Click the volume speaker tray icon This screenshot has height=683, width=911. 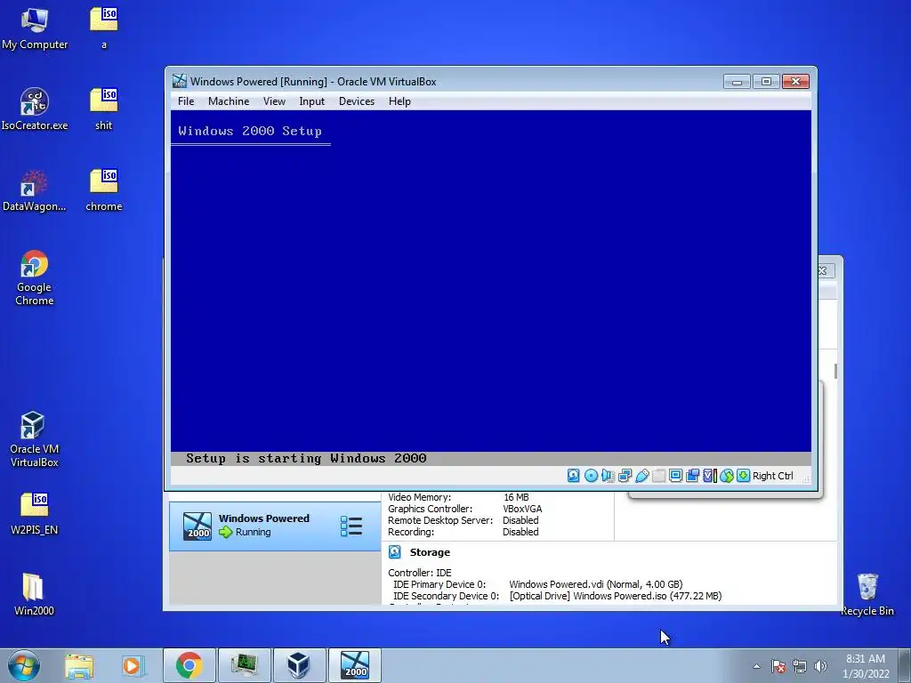click(820, 666)
